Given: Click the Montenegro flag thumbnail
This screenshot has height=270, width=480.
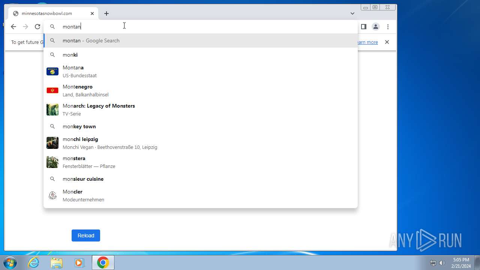Looking at the screenshot, I should [x=52, y=90].
